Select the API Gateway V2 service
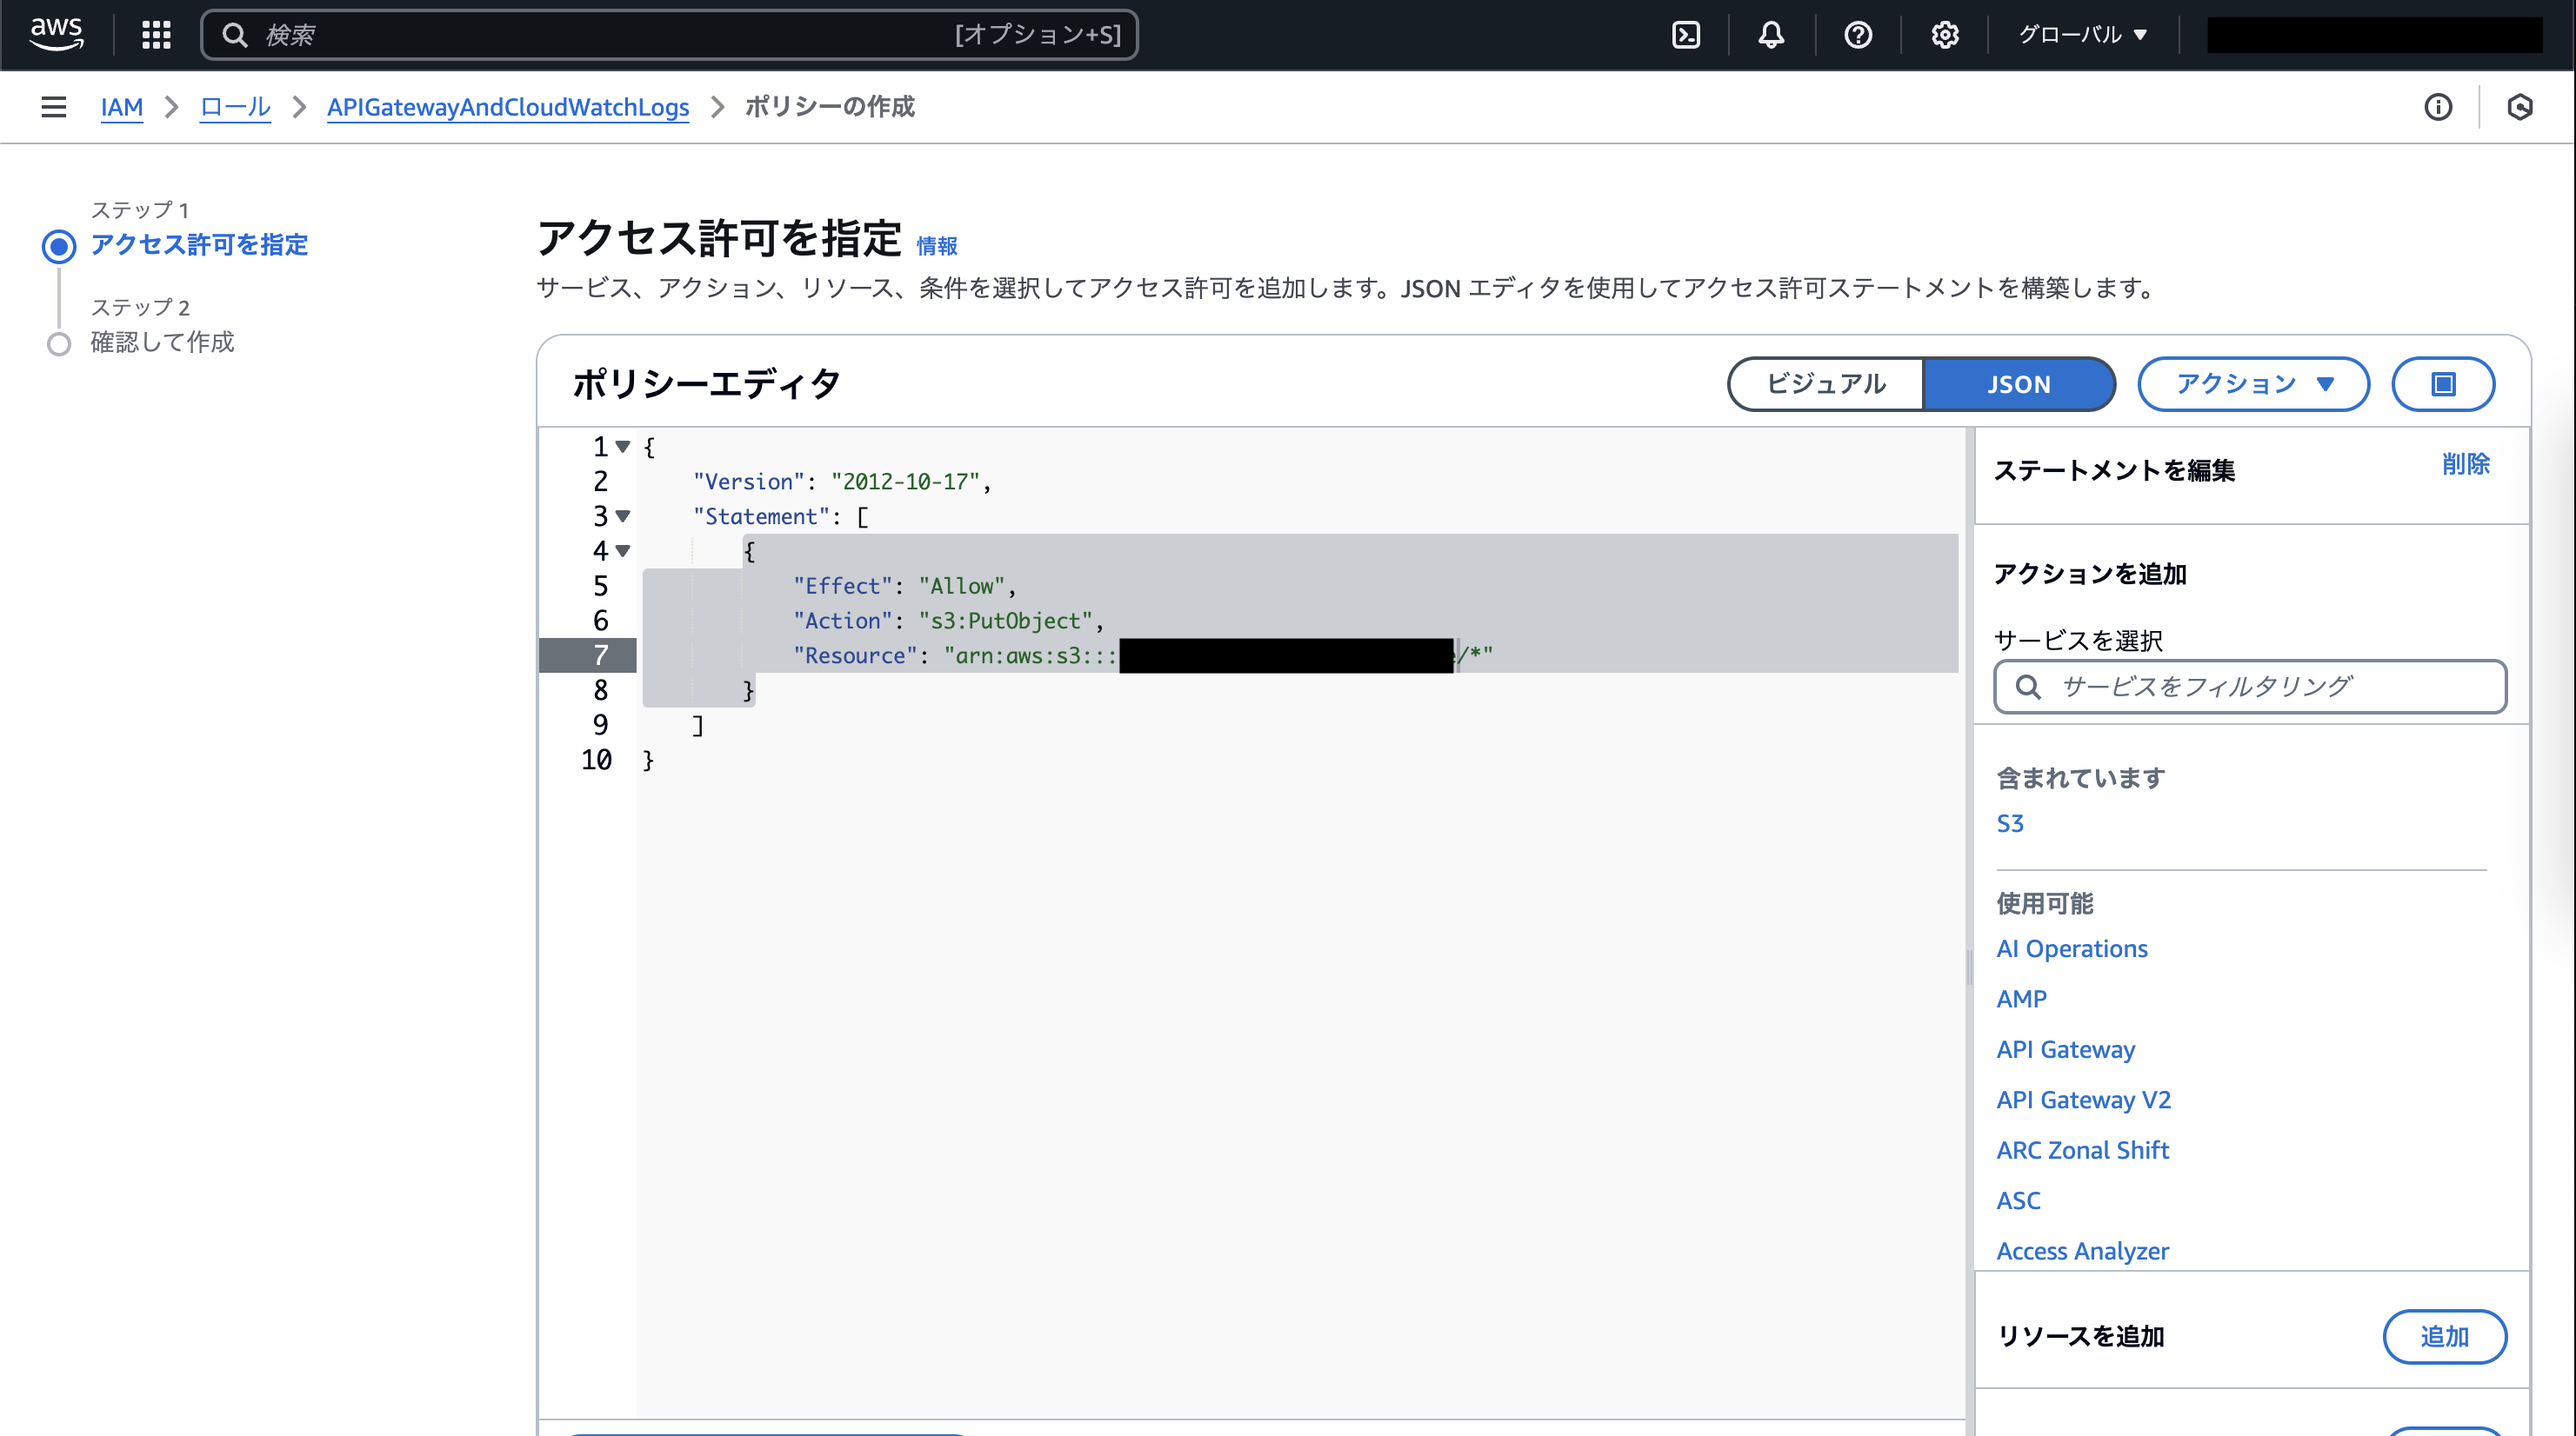Viewport: 2576px width, 1436px height. 2084,1100
